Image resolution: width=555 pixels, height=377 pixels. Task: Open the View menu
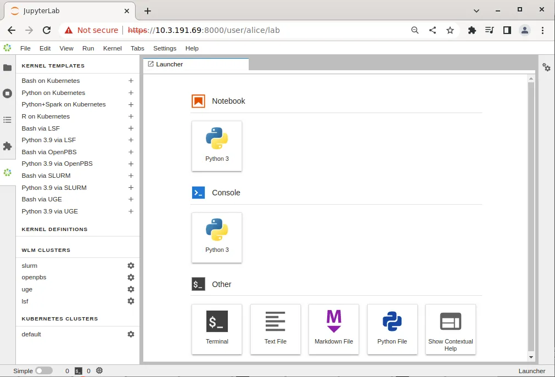(x=66, y=48)
